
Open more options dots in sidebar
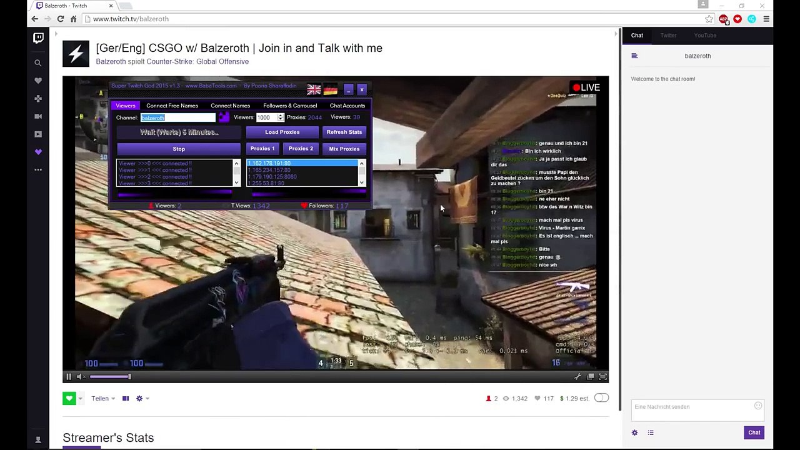[38, 169]
